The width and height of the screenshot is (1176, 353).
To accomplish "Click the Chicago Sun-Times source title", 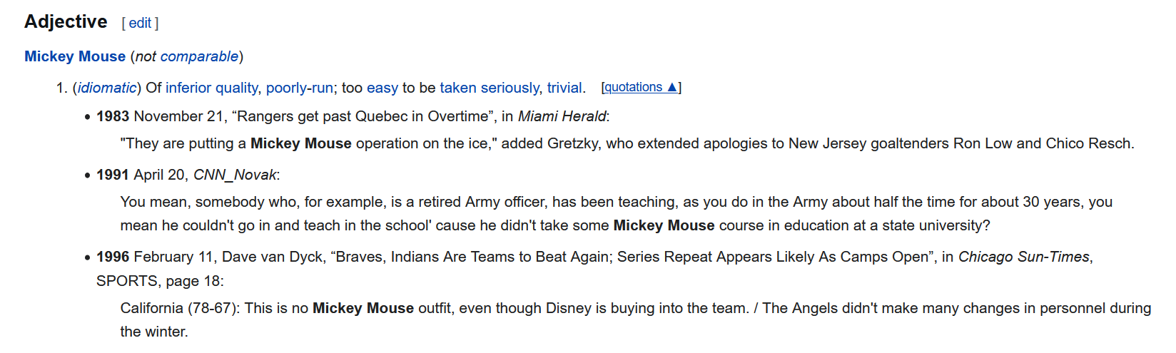I will tap(1024, 257).
